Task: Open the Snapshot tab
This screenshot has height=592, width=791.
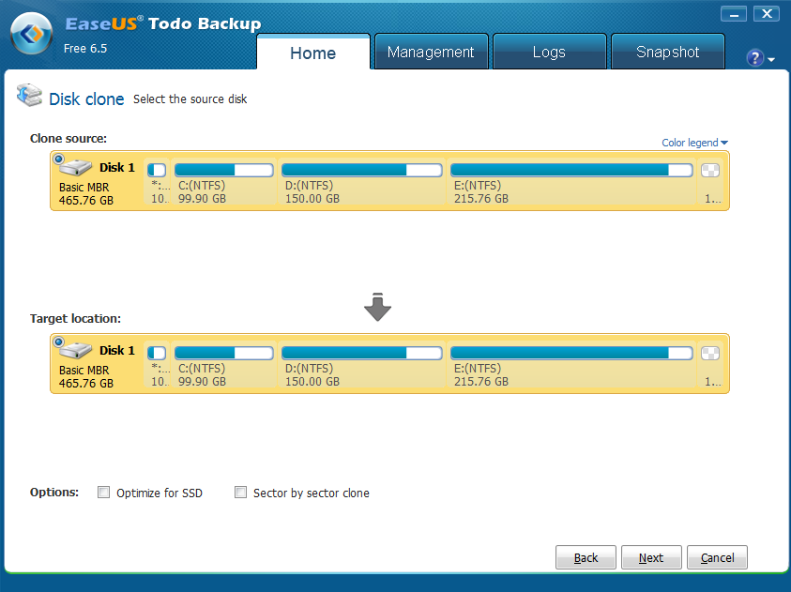Action: pyautogui.click(x=667, y=52)
